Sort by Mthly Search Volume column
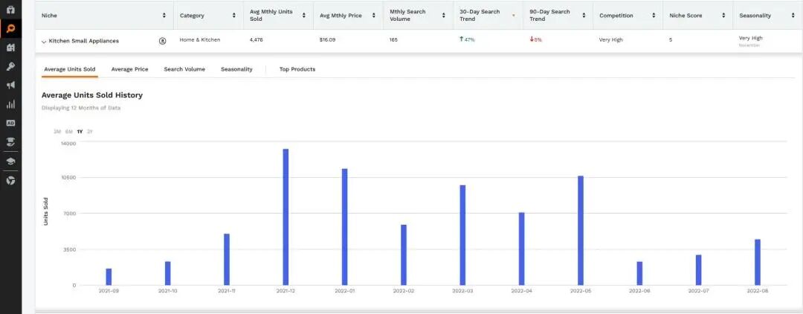 click(443, 16)
